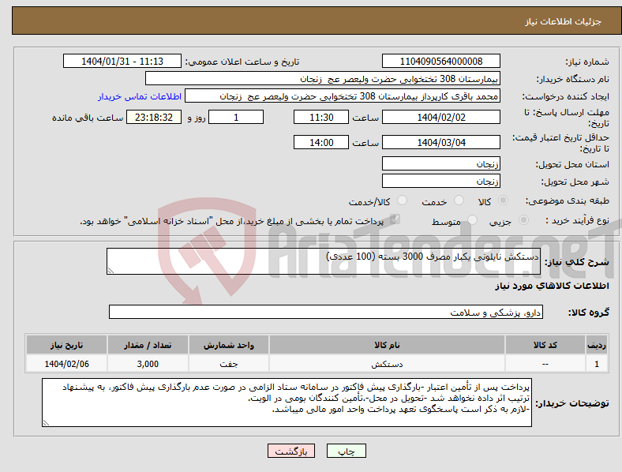Click the resize grip of description textarea
Image resolution: width=622 pixels, height=472 pixels.
[111, 270]
